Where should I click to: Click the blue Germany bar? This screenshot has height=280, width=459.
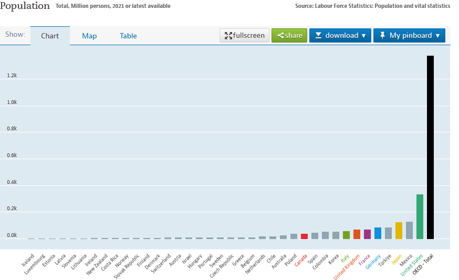378,233
